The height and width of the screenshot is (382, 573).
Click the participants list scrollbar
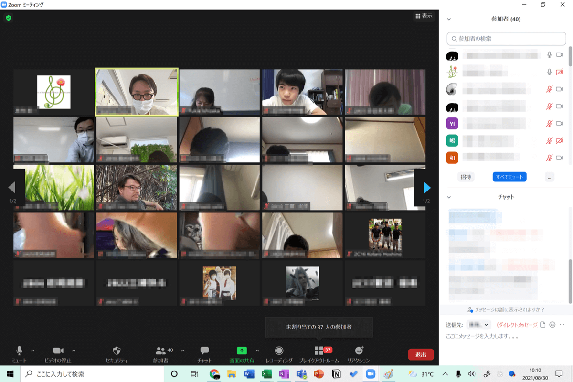570,56
